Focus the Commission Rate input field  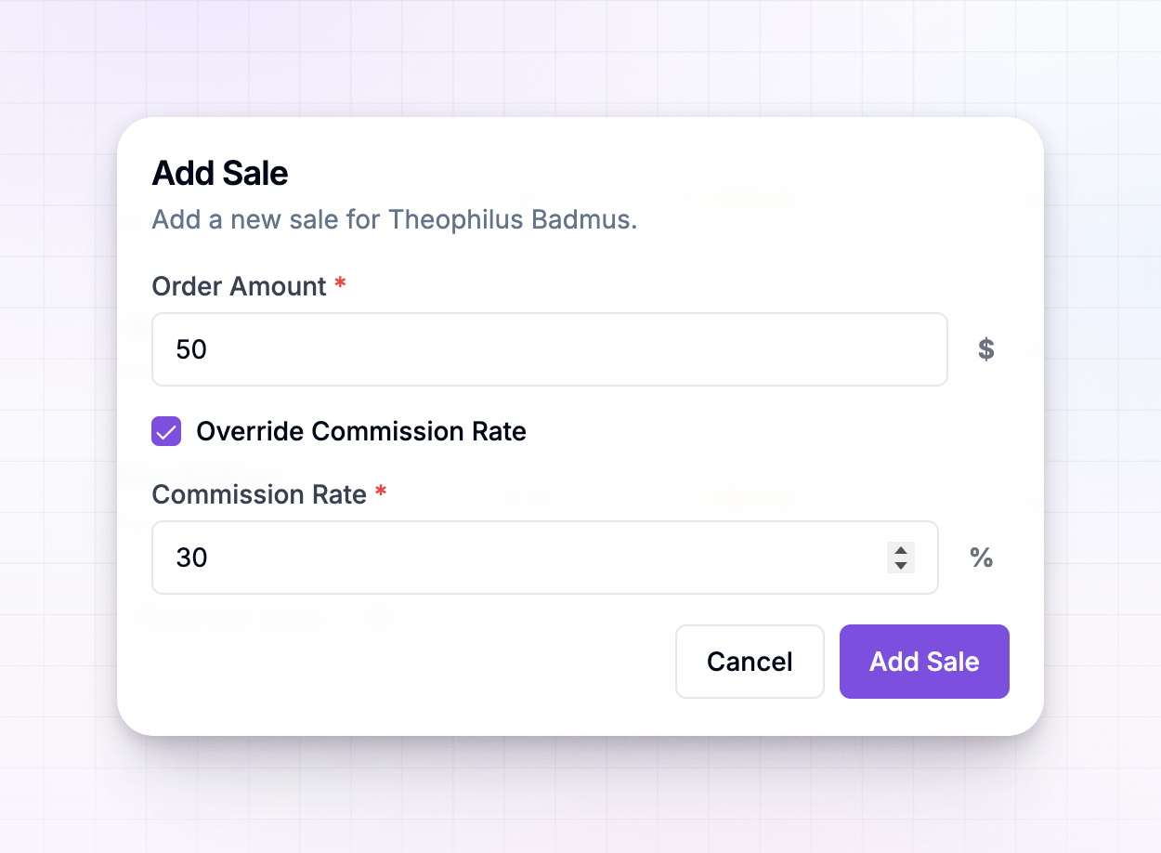(x=545, y=558)
